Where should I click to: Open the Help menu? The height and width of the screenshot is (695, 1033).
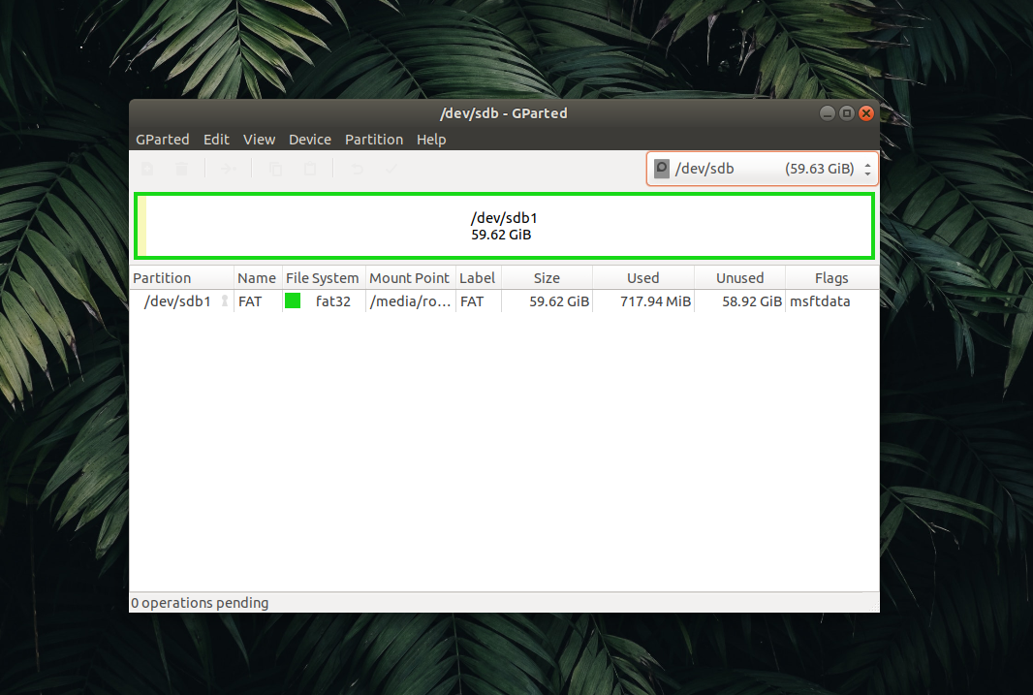(431, 140)
